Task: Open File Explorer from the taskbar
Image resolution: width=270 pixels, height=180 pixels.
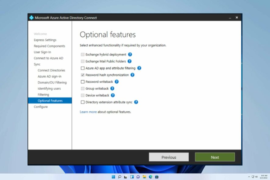Action: (x=144, y=177)
